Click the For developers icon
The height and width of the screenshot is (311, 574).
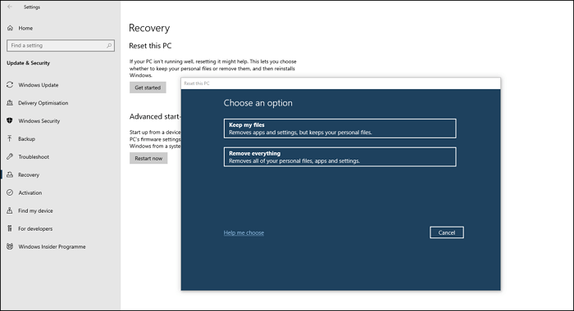pos(10,228)
